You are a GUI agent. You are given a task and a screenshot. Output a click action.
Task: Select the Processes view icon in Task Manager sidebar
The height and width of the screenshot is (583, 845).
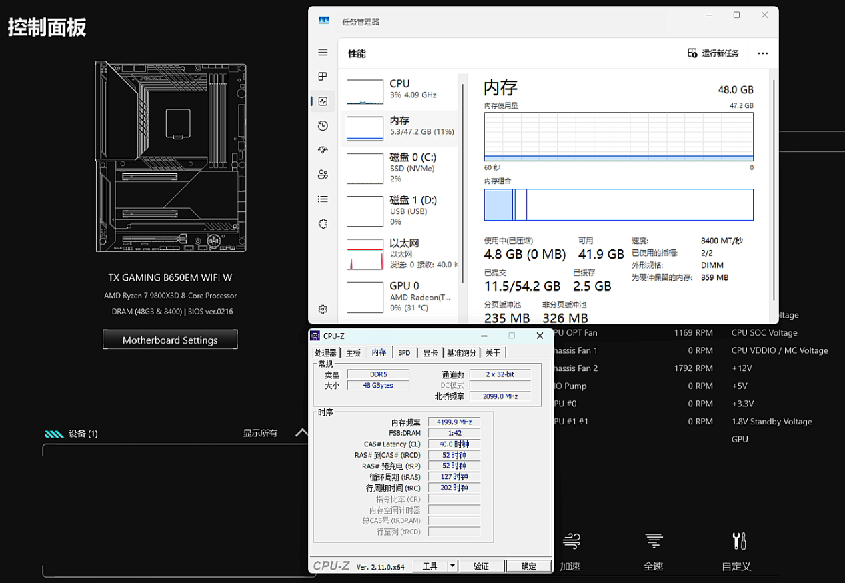tap(323, 77)
